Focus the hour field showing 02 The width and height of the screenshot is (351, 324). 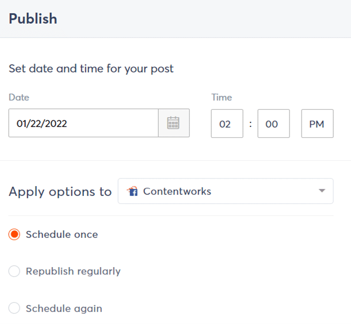click(x=227, y=124)
